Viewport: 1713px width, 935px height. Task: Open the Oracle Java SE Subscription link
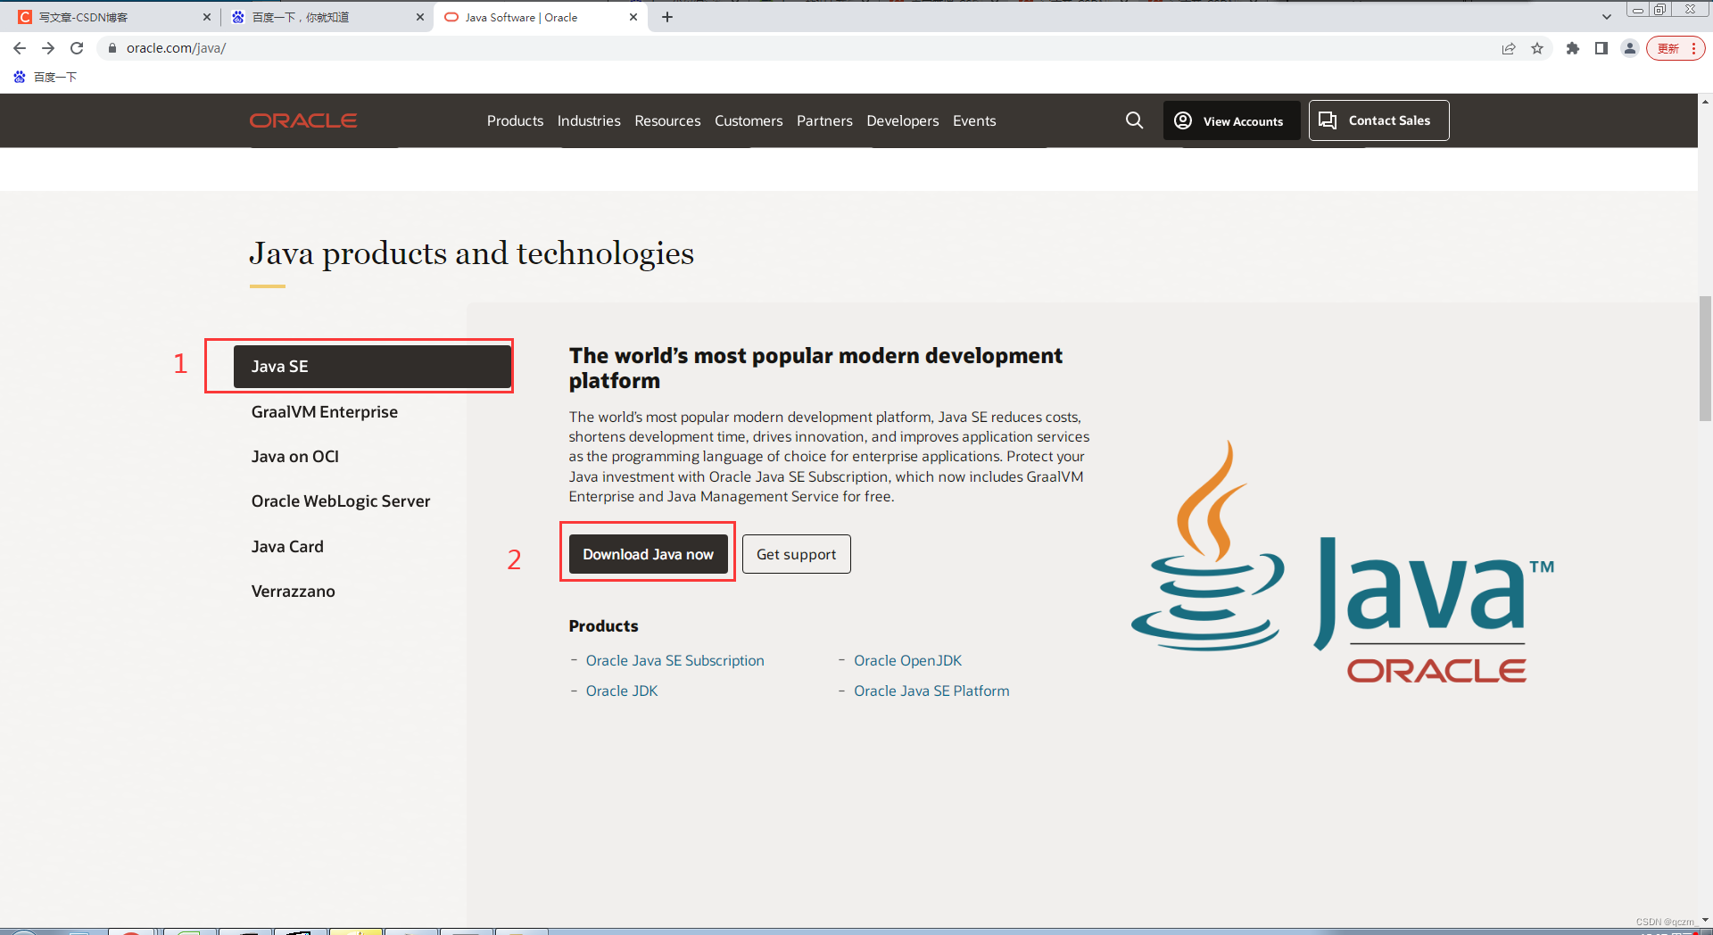point(675,661)
